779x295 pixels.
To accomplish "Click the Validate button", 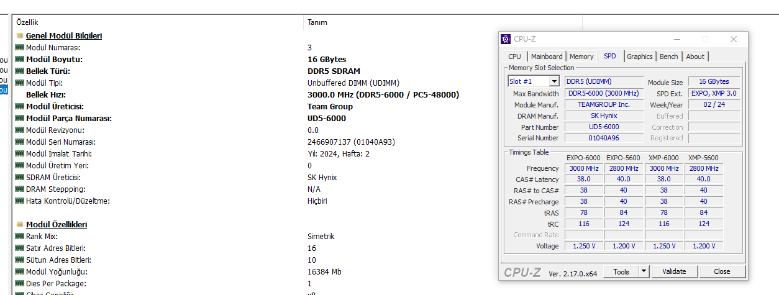I will click(674, 271).
